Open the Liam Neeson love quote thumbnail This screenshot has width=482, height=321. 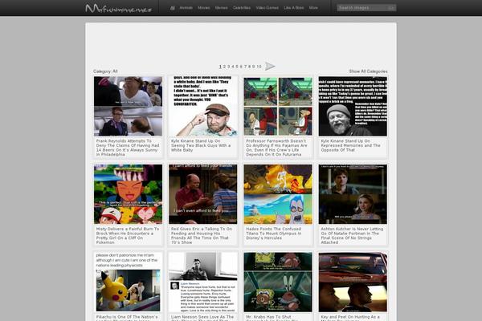click(x=203, y=282)
